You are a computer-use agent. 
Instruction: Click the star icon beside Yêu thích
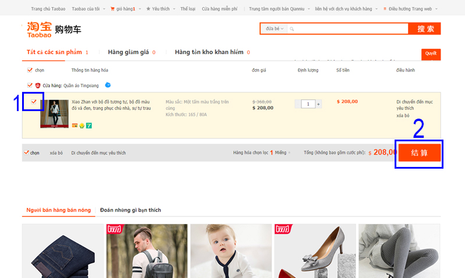[x=148, y=9]
